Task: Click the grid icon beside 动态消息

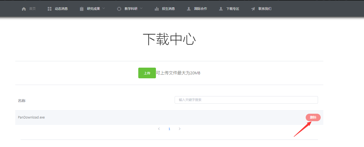Action: pos(49,9)
